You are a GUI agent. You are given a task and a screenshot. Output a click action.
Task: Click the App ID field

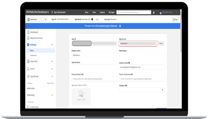pyautogui.click(x=94, y=43)
